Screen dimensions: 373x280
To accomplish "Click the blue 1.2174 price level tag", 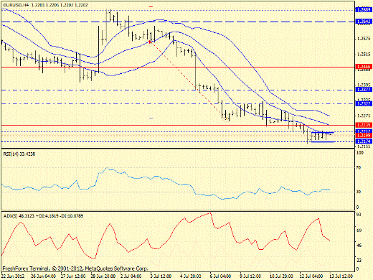I will (364, 141).
